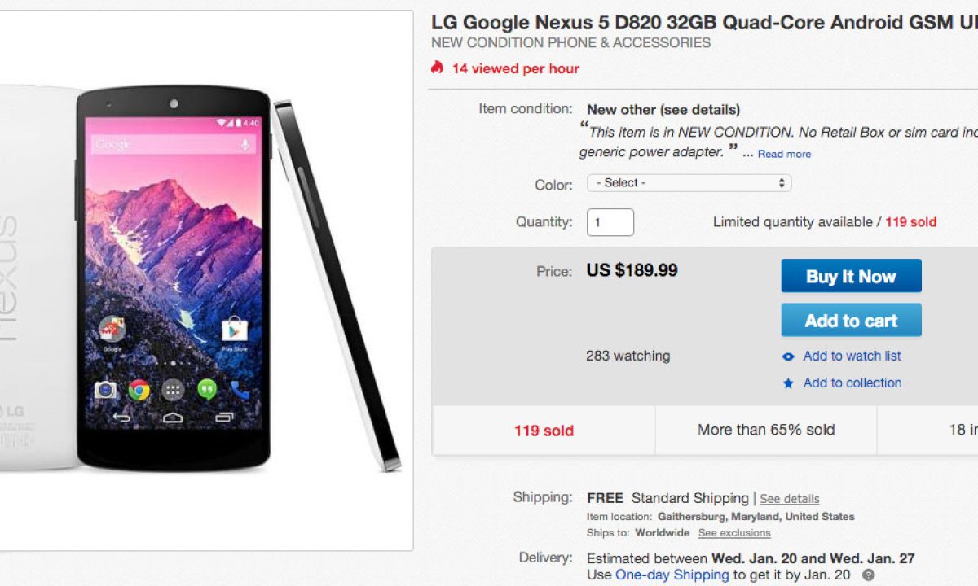Open the shipping See details link
The image size is (978, 586).
pos(789,499)
